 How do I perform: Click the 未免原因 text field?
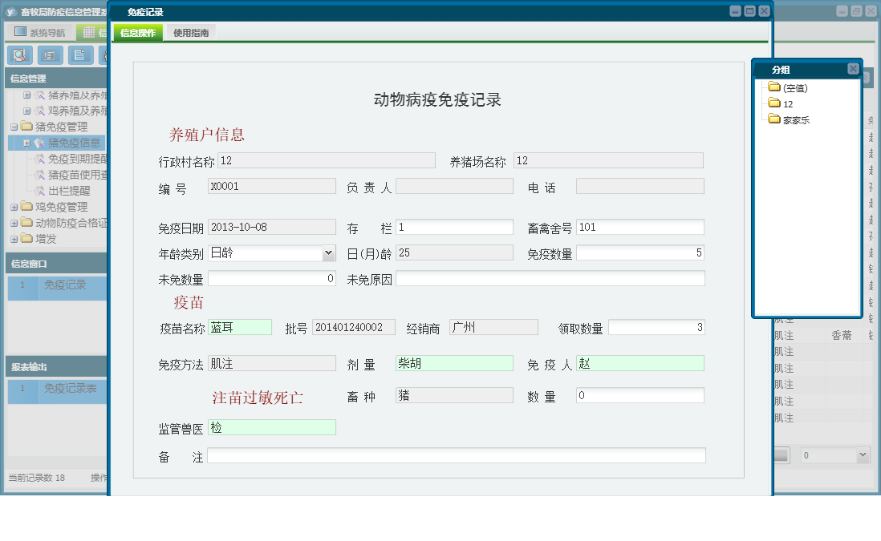pos(550,279)
